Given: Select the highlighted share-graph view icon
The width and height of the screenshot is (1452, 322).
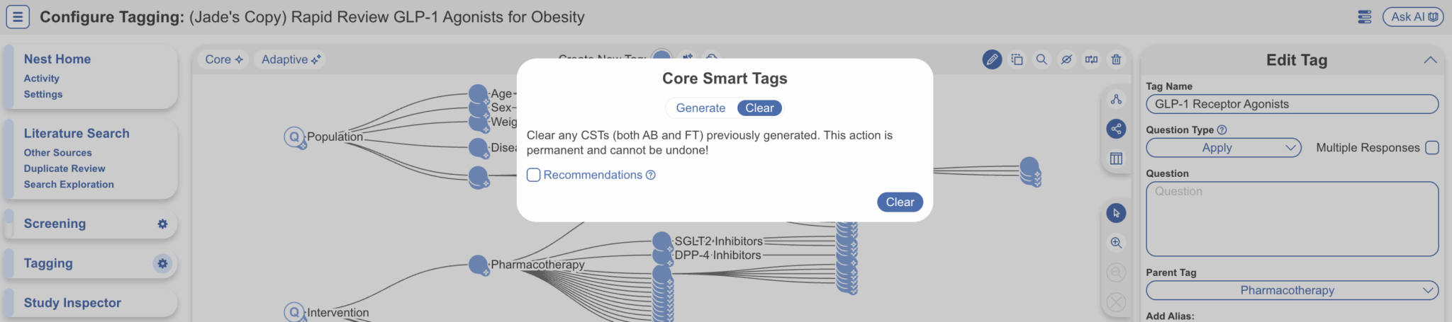Looking at the screenshot, I should tap(1116, 129).
